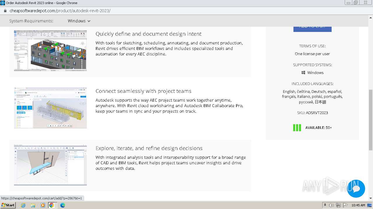Click the heading Quickly define and document design intent

click(x=148, y=34)
